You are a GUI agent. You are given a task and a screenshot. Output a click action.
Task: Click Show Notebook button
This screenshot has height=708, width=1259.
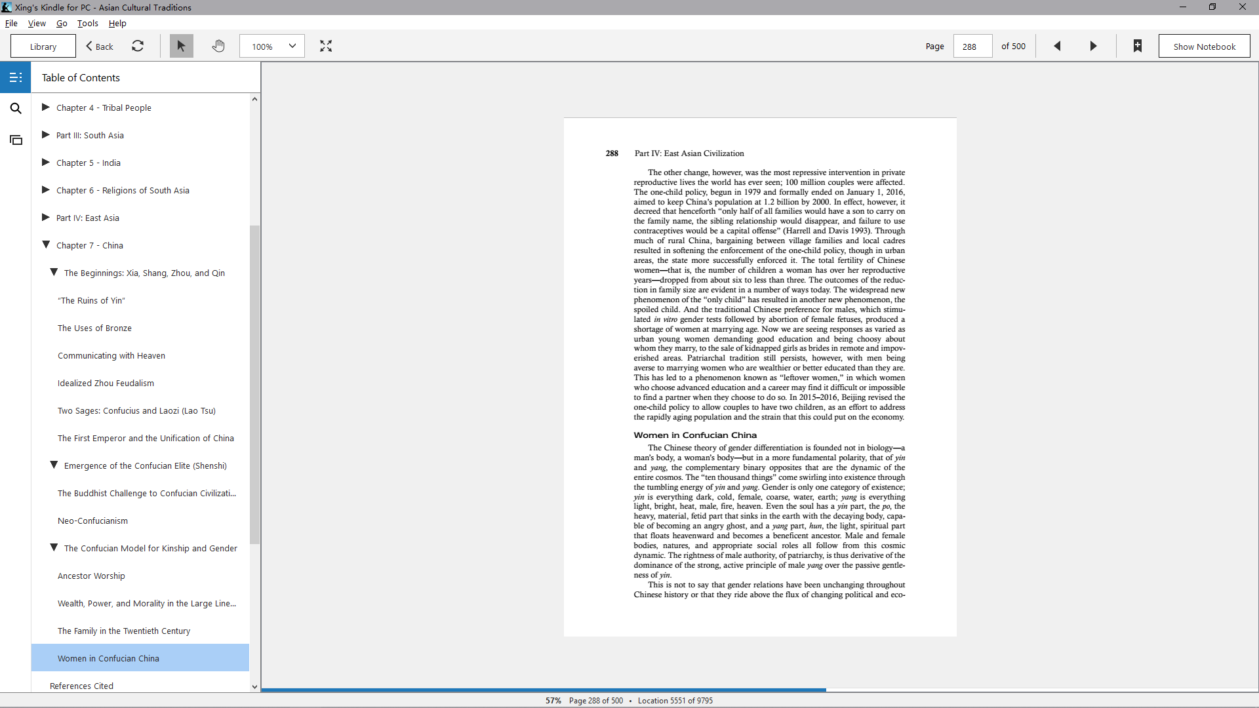coord(1204,47)
